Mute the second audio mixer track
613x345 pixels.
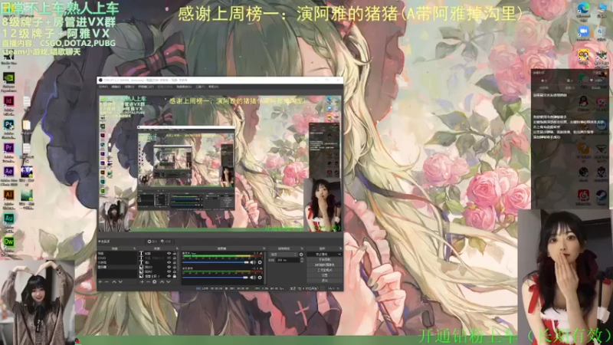[x=253, y=278]
